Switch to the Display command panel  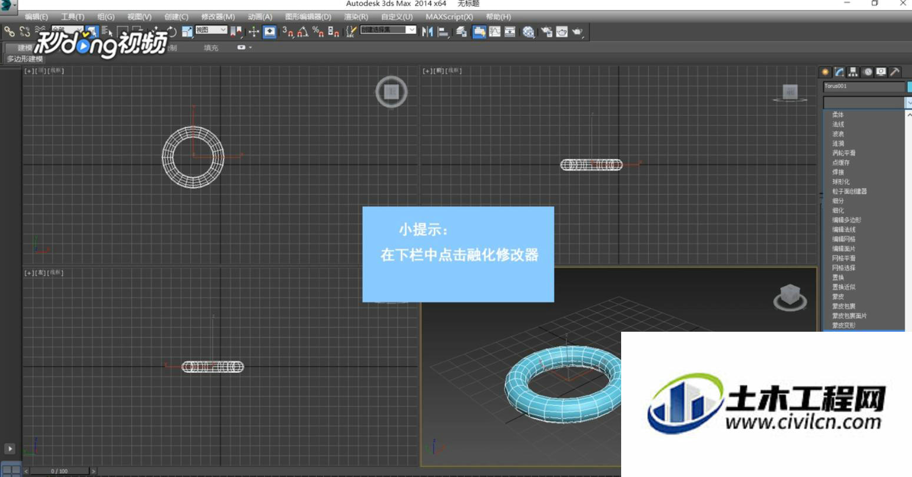(881, 72)
